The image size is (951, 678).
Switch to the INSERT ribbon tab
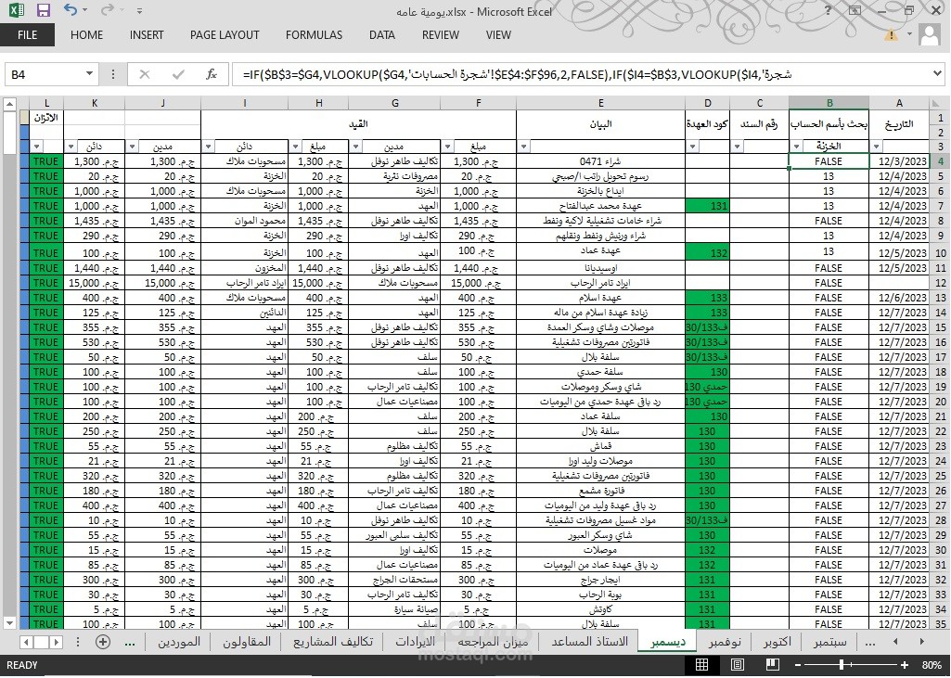tap(147, 35)
